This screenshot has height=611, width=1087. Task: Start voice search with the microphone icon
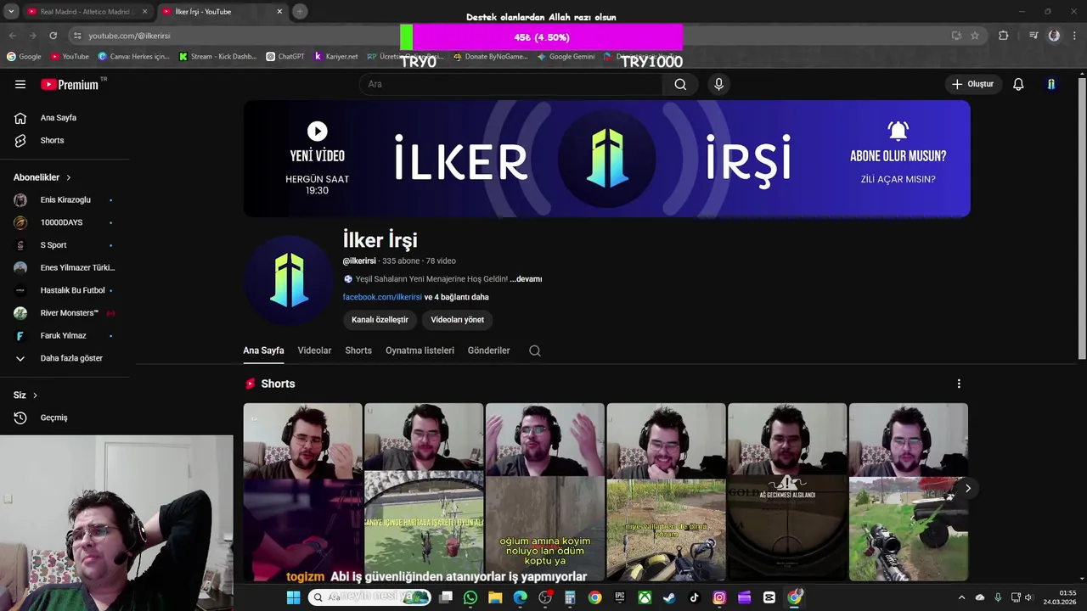point(718,84)
